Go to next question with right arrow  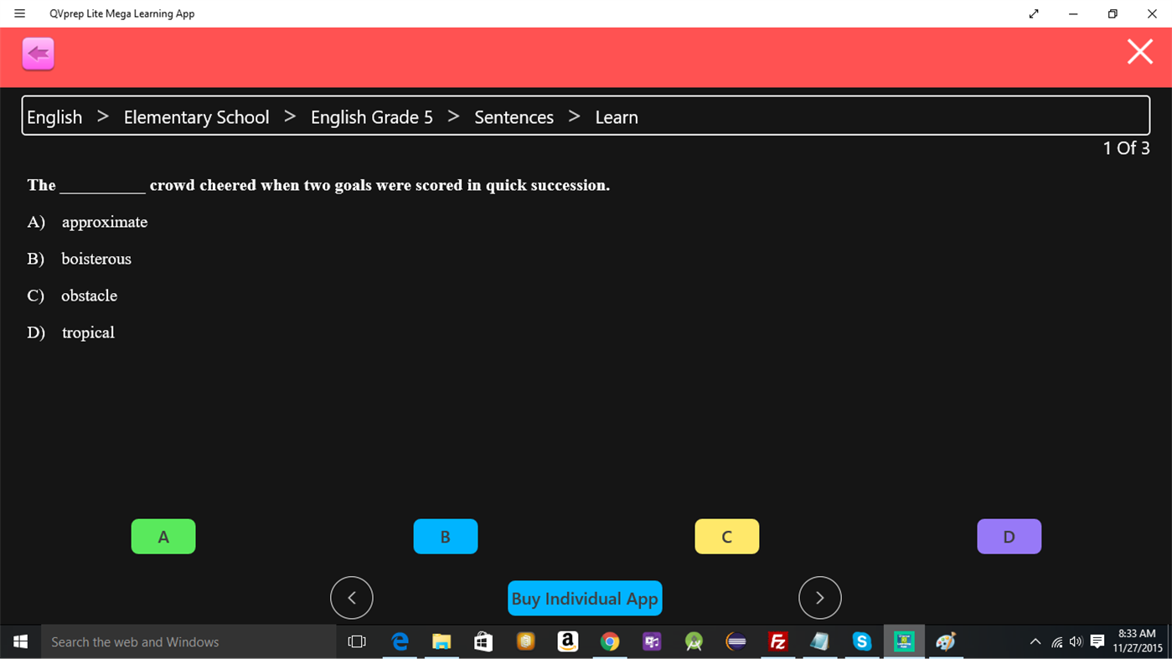(x=819, y=597)
